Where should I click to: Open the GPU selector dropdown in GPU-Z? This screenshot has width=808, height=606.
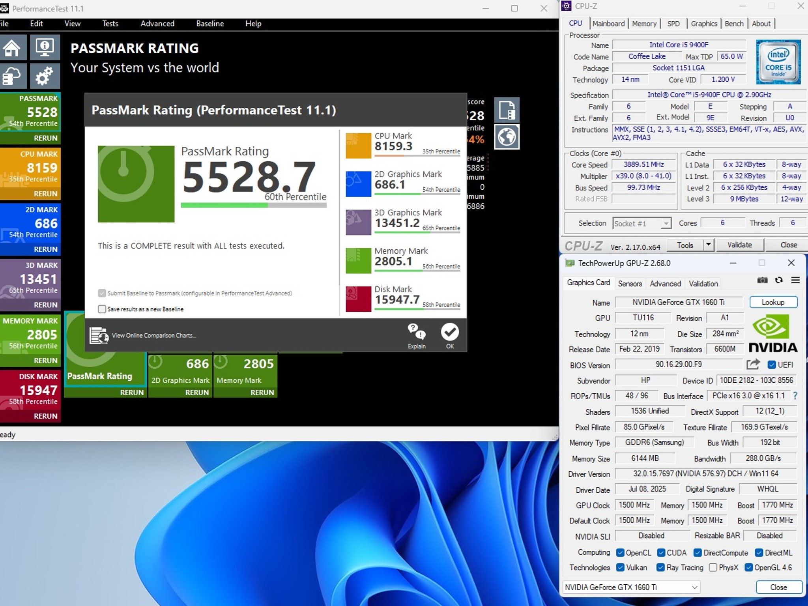631,587
